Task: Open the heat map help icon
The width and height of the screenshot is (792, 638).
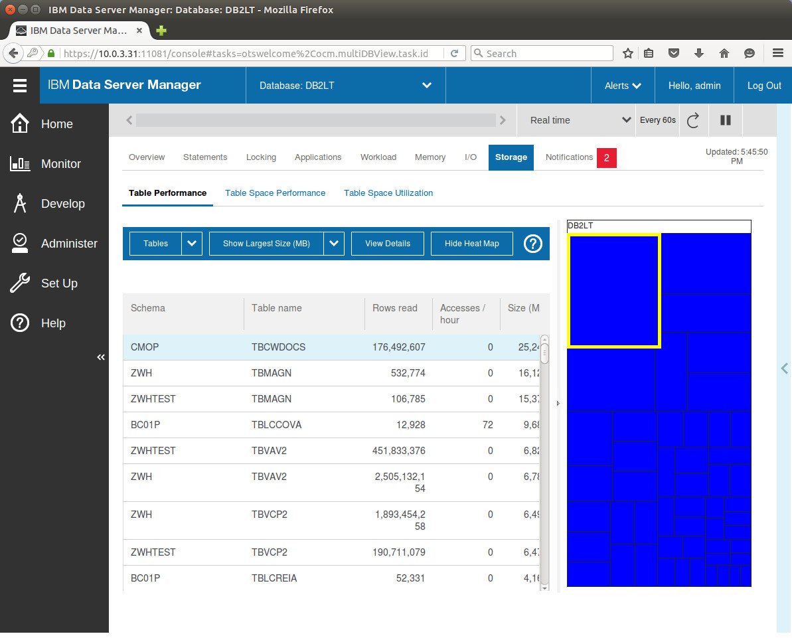Action: tap(532, 244)
